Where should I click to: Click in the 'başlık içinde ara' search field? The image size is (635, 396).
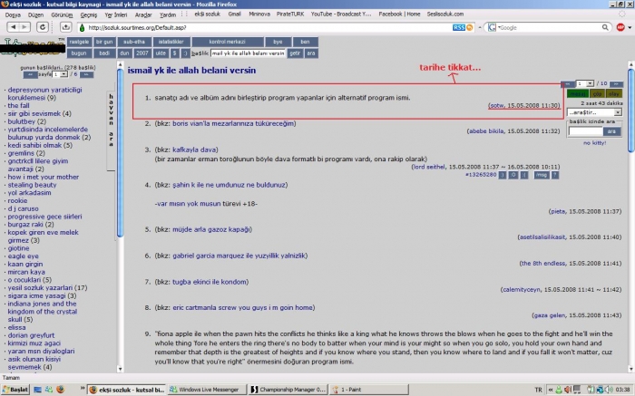point(586,131)
